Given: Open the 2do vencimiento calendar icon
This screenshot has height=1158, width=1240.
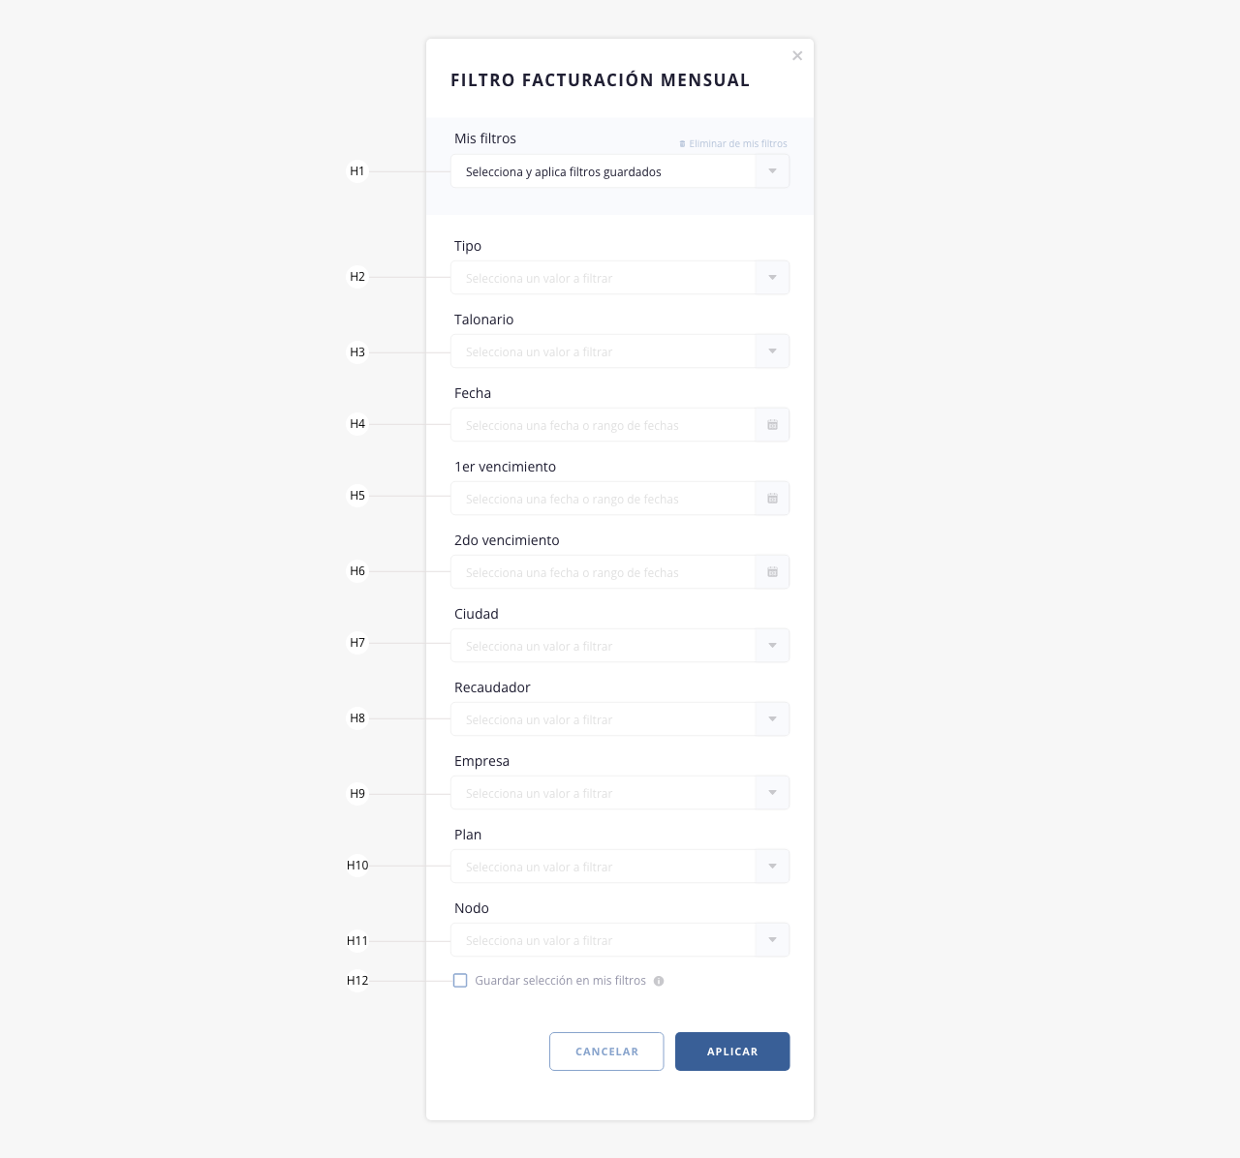Looking at the screenshot, I should click(772, 572).
